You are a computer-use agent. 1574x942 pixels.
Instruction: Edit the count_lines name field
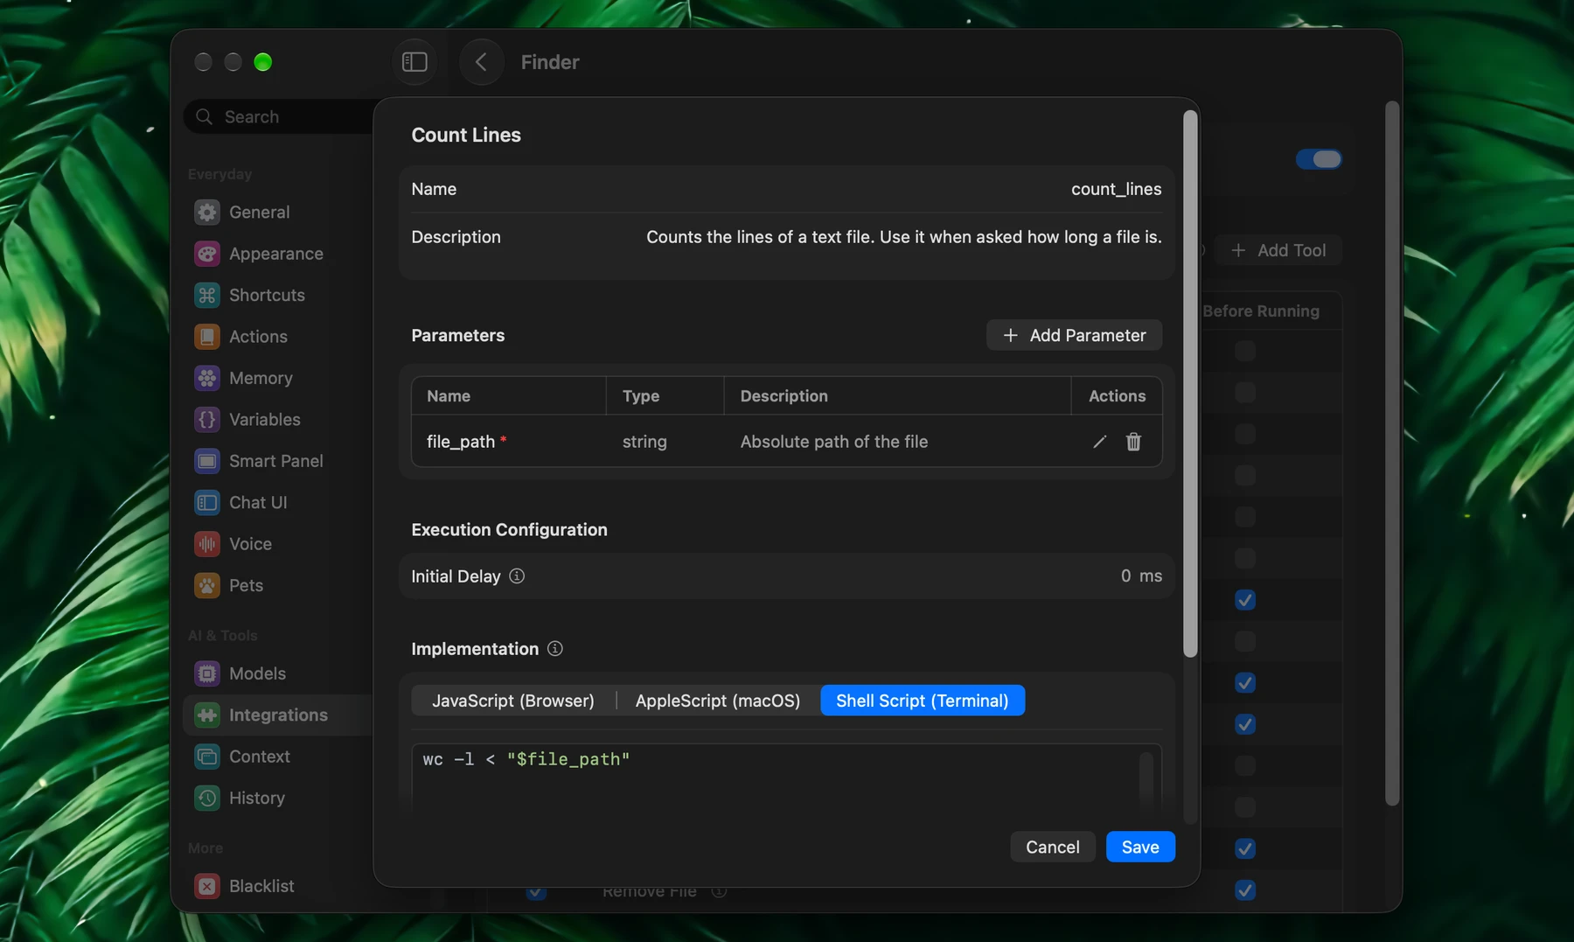tap(787, 189)
